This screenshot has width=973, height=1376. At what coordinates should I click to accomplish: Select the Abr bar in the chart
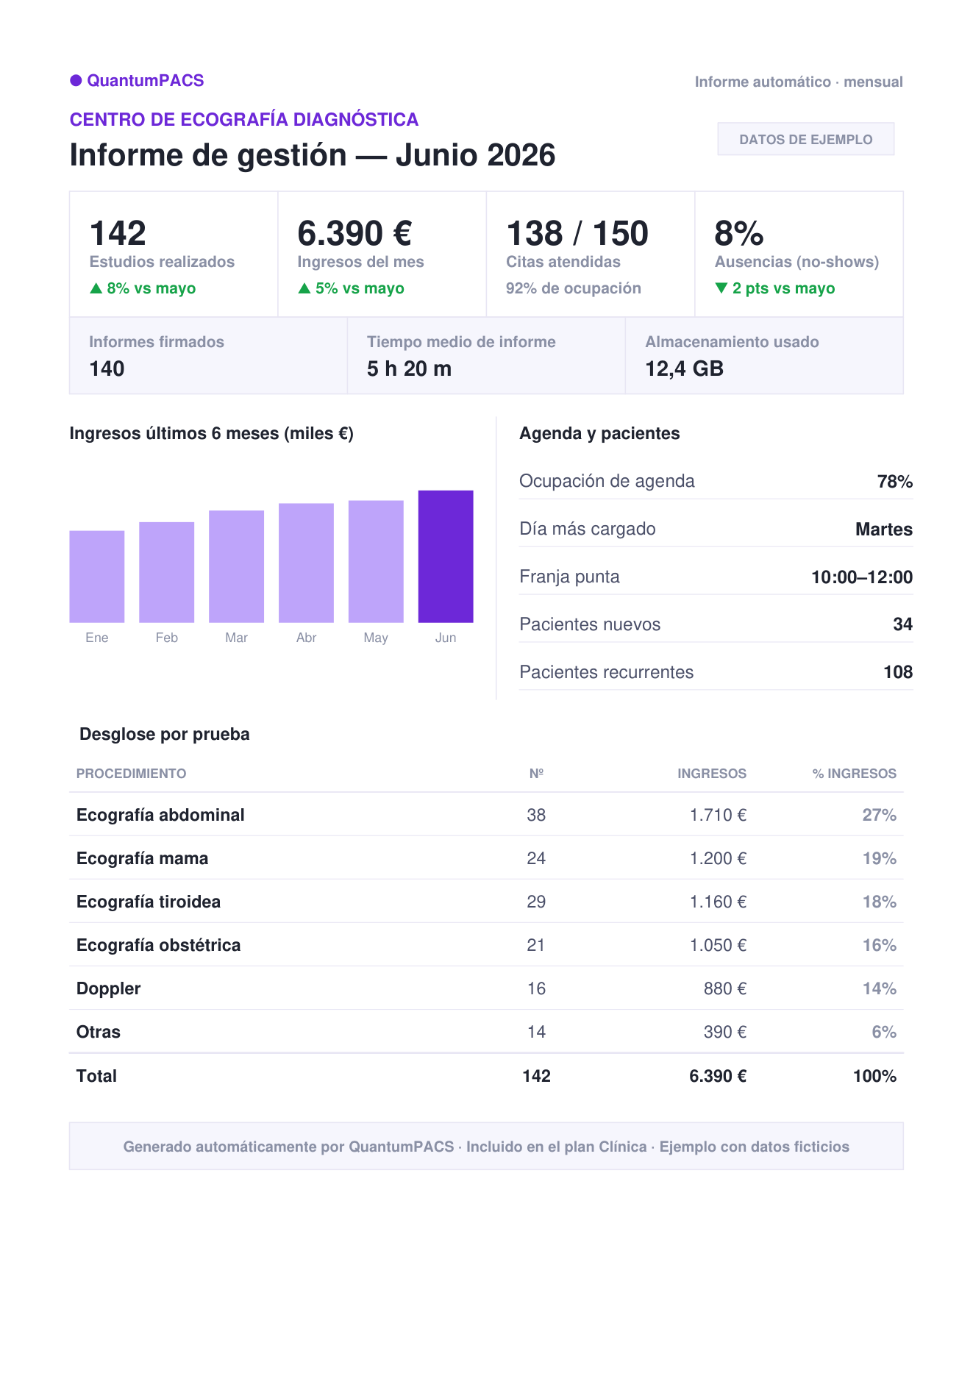[307, 563]
